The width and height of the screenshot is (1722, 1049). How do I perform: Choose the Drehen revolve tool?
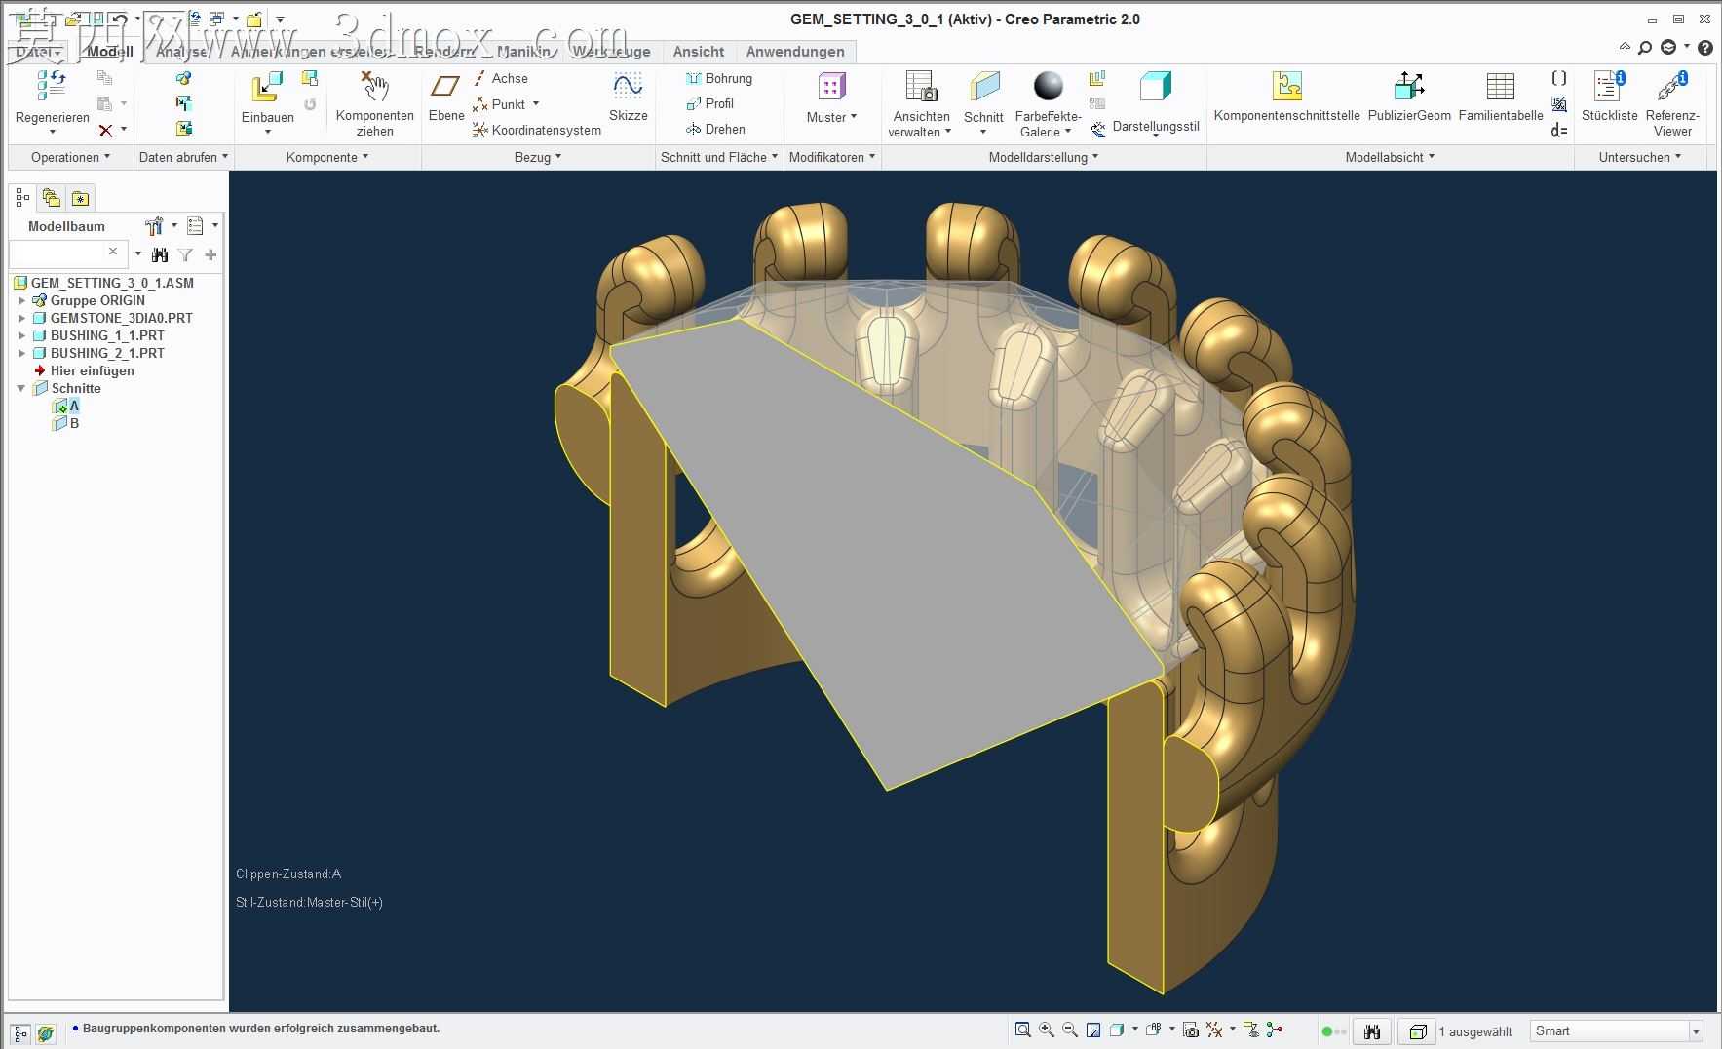pyautogui.click(x=715, y=129)
